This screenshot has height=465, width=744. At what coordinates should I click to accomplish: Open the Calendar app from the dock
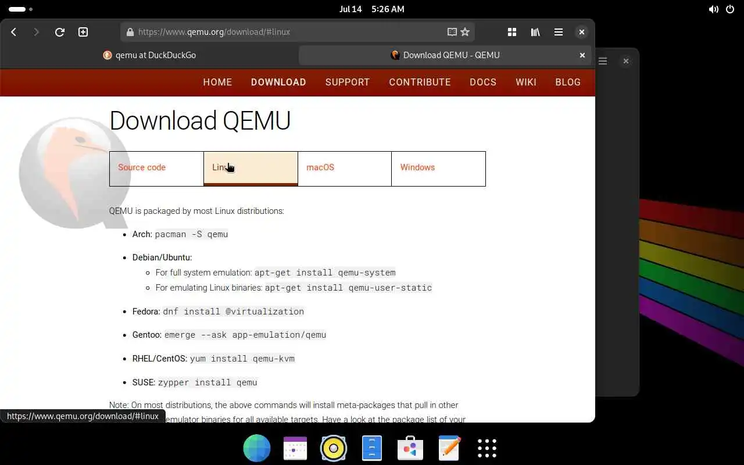[x=295, y=448]
